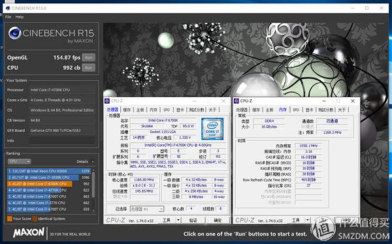Click the CPU-Z icon of left window
Viewport: 392px width, 244px height.
[x=107, y=101]
